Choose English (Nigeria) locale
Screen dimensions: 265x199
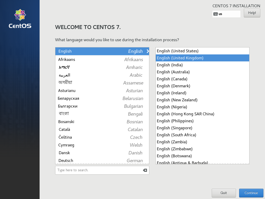pos(202,107)
